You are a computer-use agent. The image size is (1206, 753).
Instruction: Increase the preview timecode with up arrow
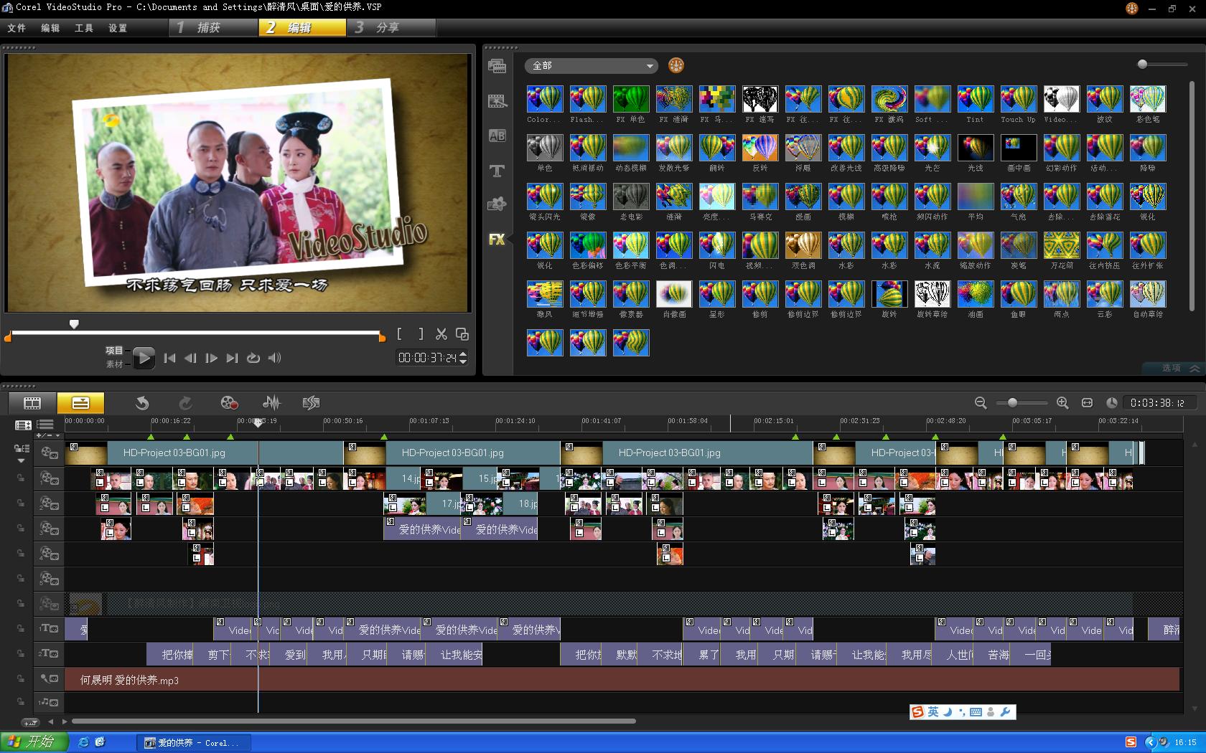(463, 354)
